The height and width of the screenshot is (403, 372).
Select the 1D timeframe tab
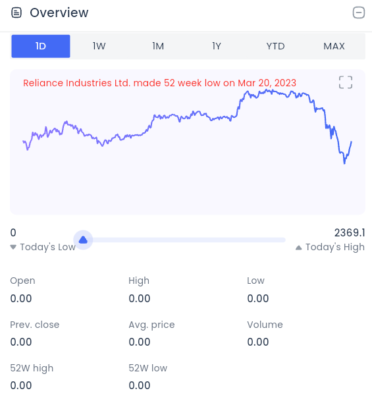[41, 46]
